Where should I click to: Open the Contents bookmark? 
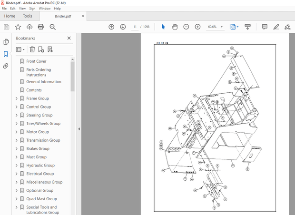[34, 90]
